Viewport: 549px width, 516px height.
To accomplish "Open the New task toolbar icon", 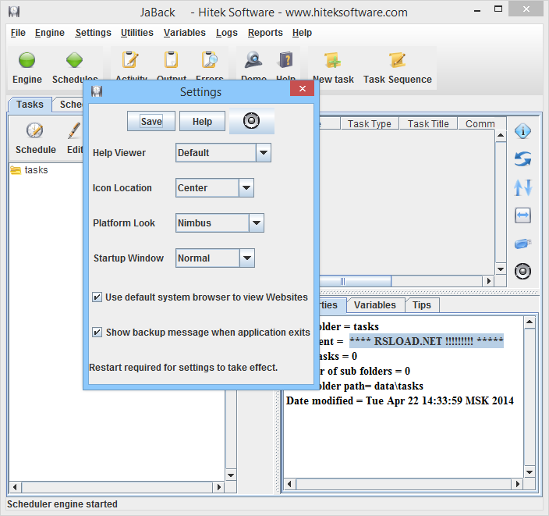I will pos(333,61).
